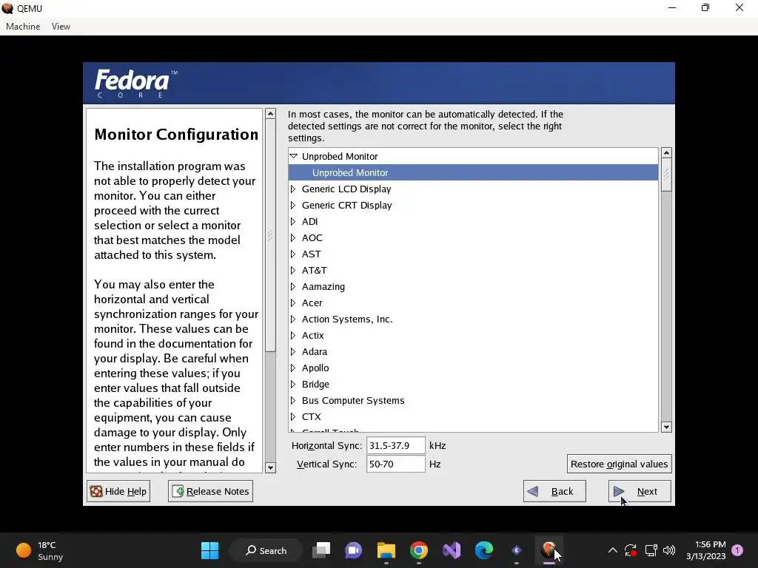Open the Chat app in taskbar
Image resolution: width=758 pixels, height=568 pixels.
[353, 550]
